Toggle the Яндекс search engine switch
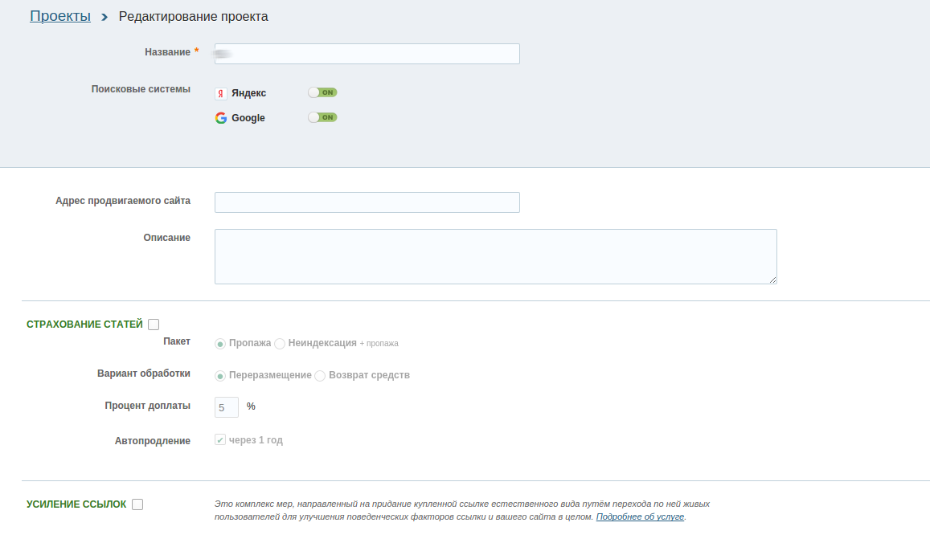Screen dimensions: 930x539 coord(322,92)
